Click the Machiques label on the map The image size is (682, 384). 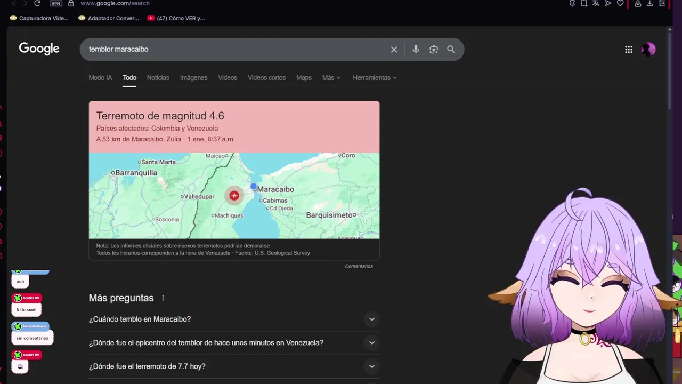point(228,215)
